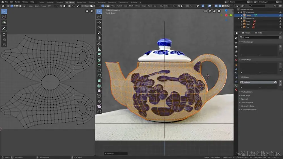Open the File menu
The width and height of the screenshot is (283, 159).
click(7, 2)
